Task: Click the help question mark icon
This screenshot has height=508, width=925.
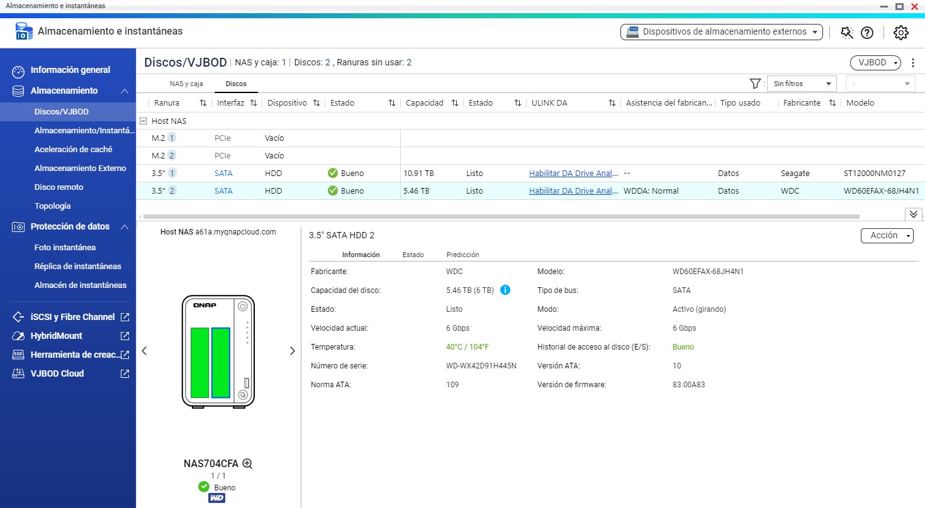Action: [867, 33]
